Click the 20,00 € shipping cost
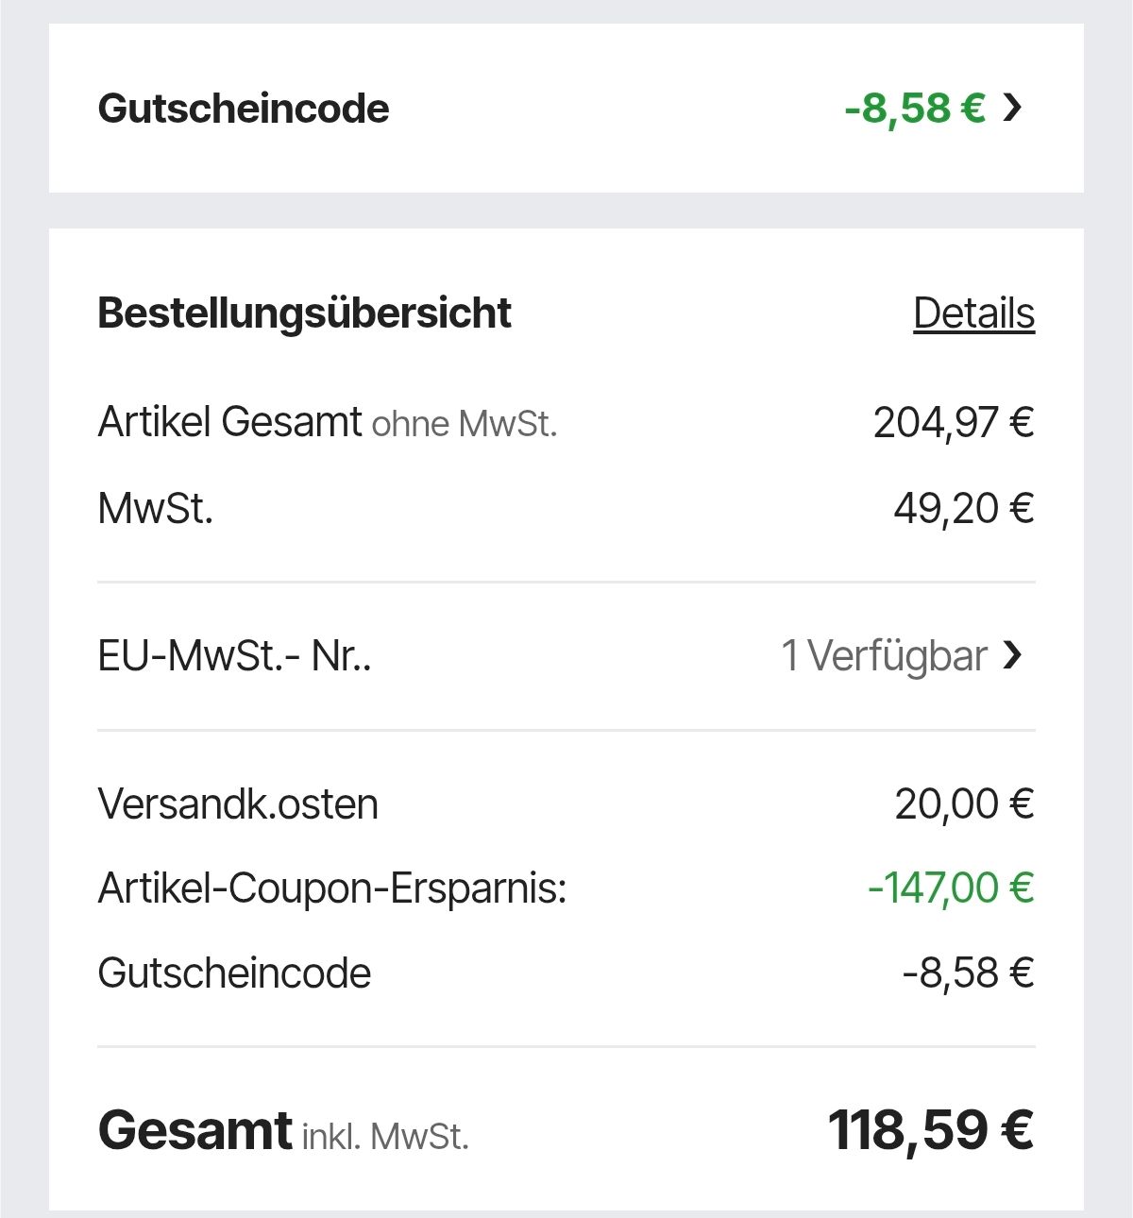This screenshot has width=1133, height=1218. (964, 804)
